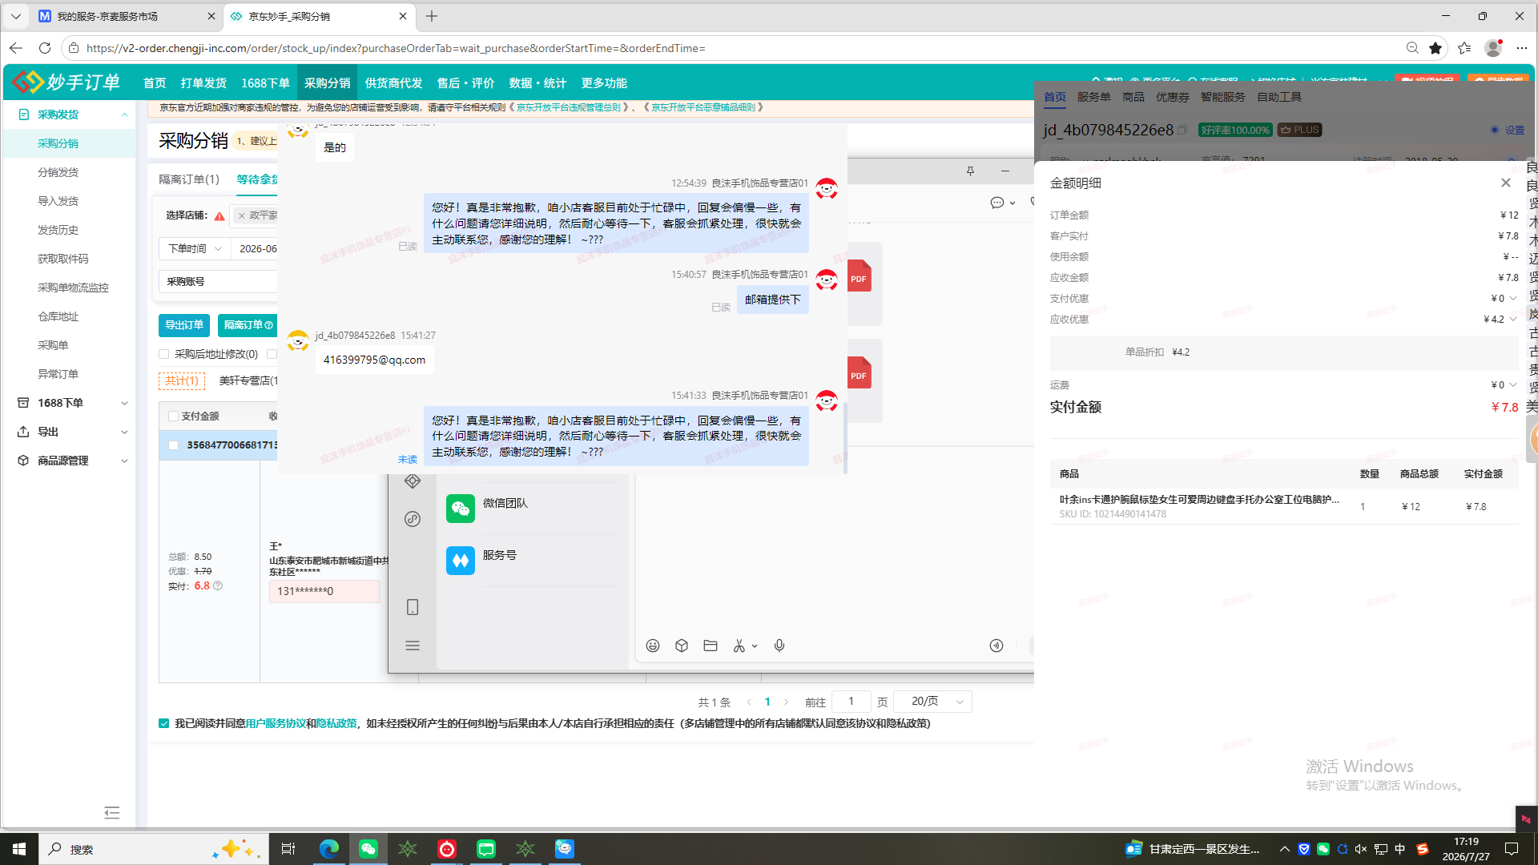
Task: Click the Task View taskbar icon
Action: (288, 849)
